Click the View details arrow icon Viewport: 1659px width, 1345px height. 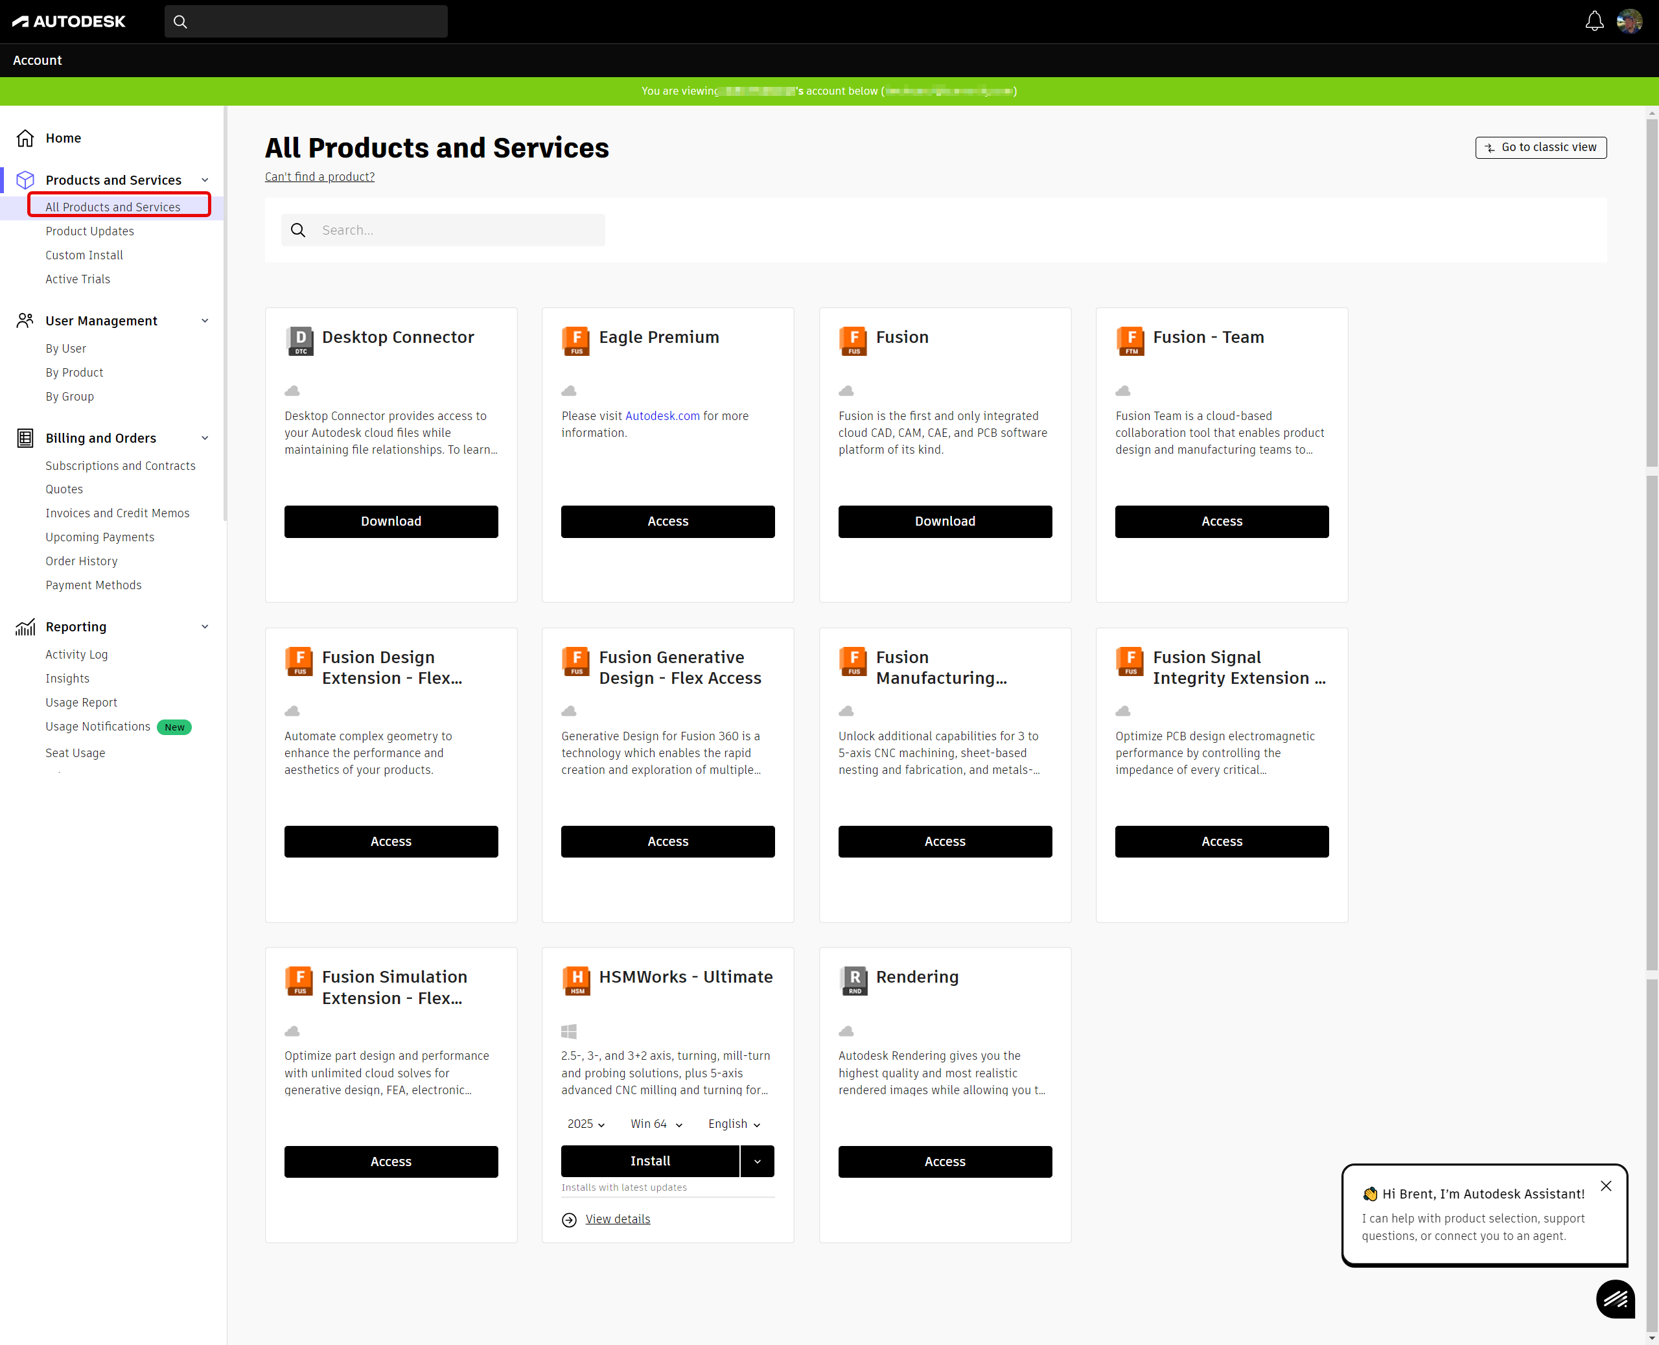click(569, 1219)
